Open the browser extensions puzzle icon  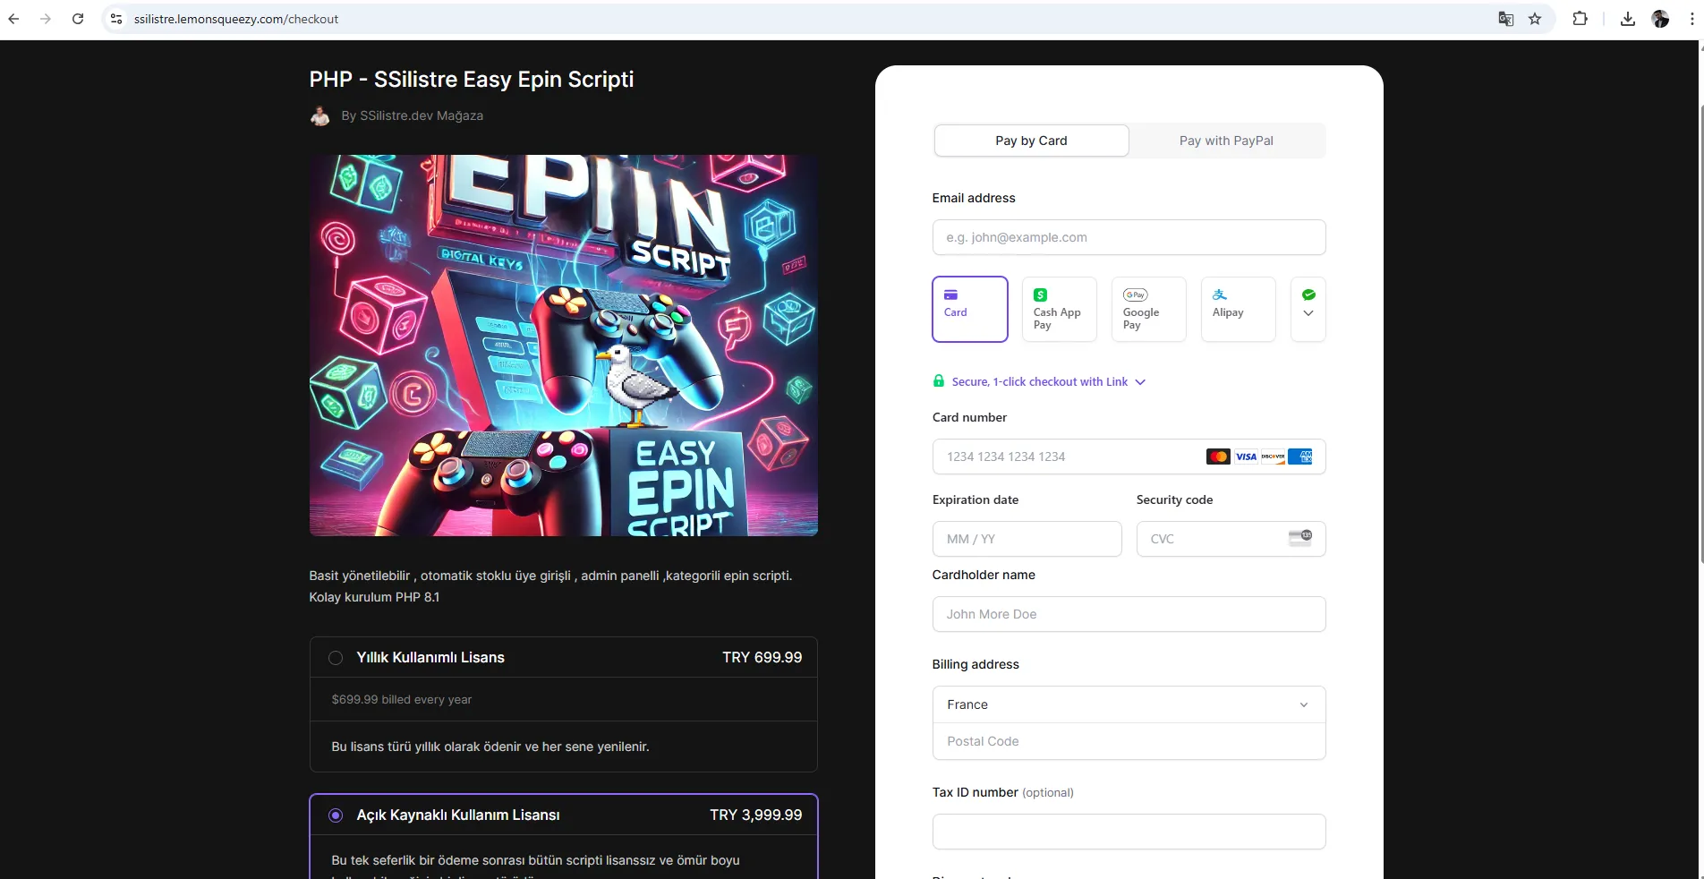coord(1580,19)
